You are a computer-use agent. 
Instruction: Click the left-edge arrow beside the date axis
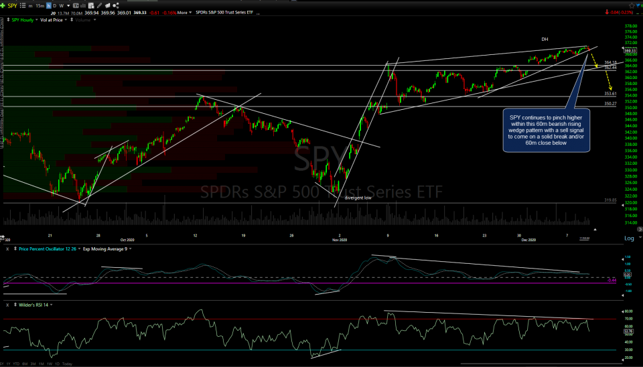pyautogui.click(x=1, y=238)
